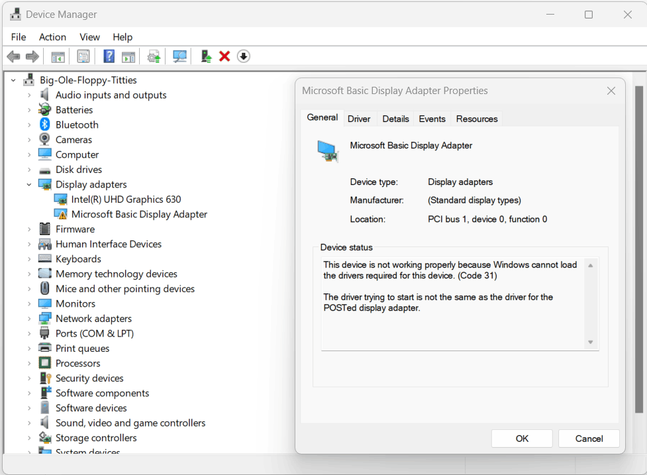Switch to the Events tab
This screenshot has height=475, width=647.
(432, 119)
